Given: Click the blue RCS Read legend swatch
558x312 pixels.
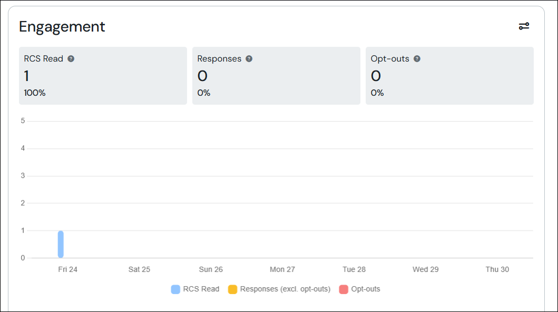Looking at the screenshot, I should (x=175, y=289).
